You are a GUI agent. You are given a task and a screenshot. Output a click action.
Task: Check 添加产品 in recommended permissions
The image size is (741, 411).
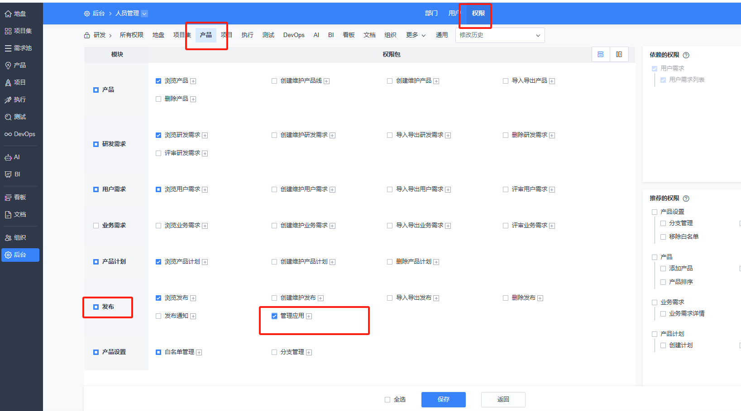click(x=663, y=269)
